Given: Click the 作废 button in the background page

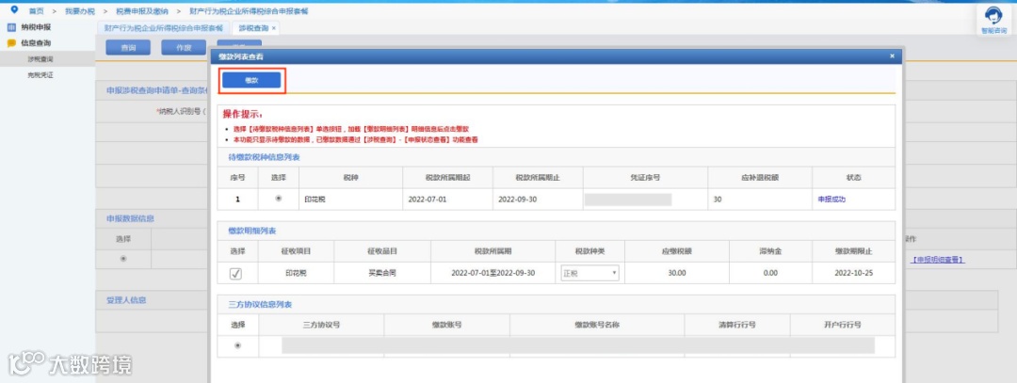Looking at the screenshot, I should point(184,47).
